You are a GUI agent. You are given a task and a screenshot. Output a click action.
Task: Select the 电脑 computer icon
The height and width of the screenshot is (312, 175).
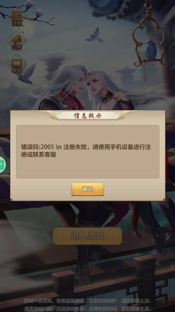[x=17, y=64]
